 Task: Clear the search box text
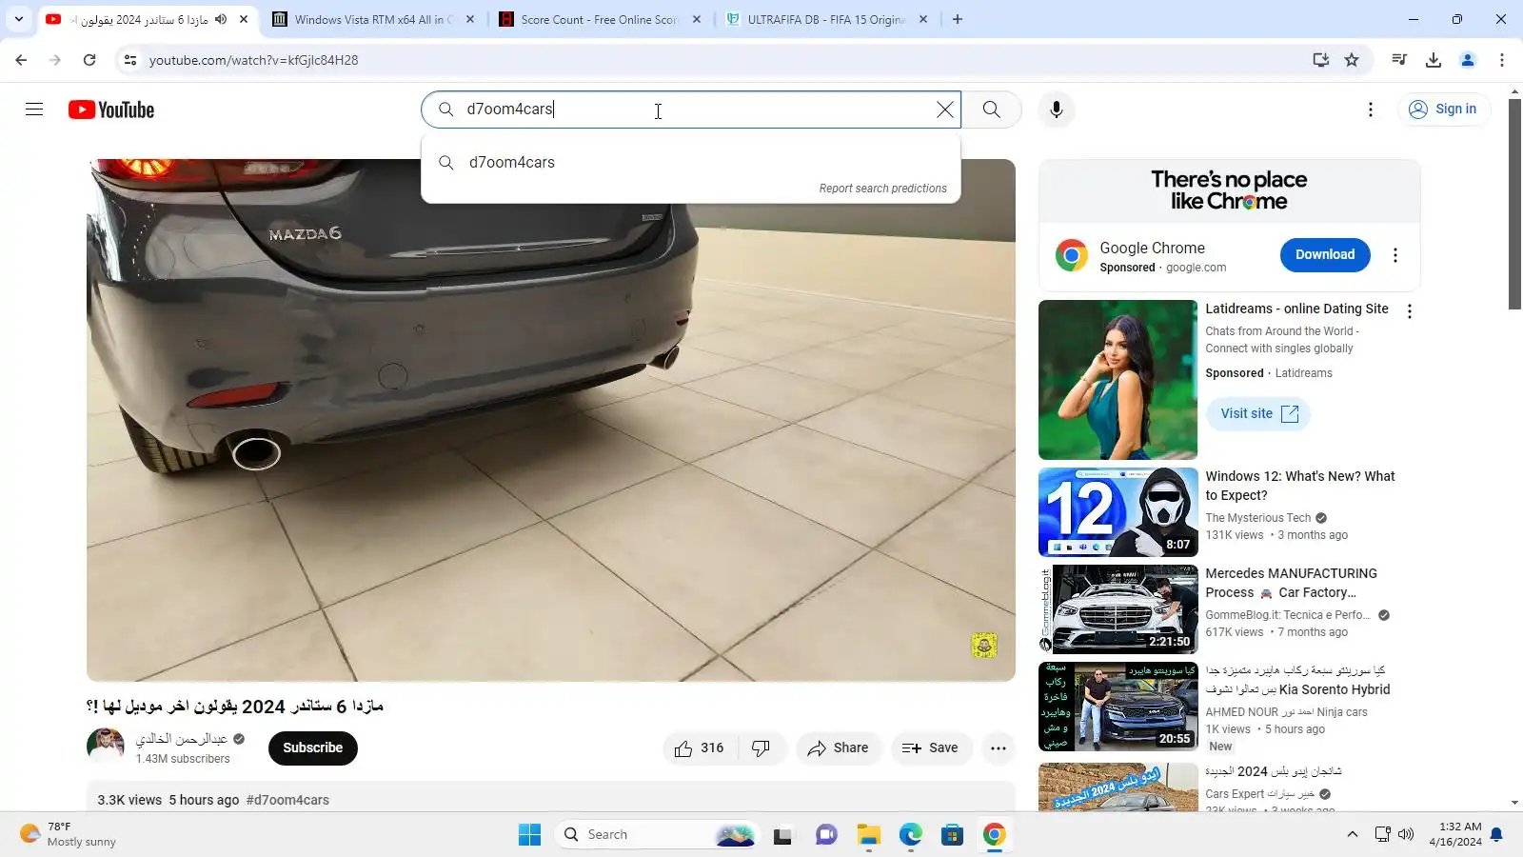click(944, 110)
